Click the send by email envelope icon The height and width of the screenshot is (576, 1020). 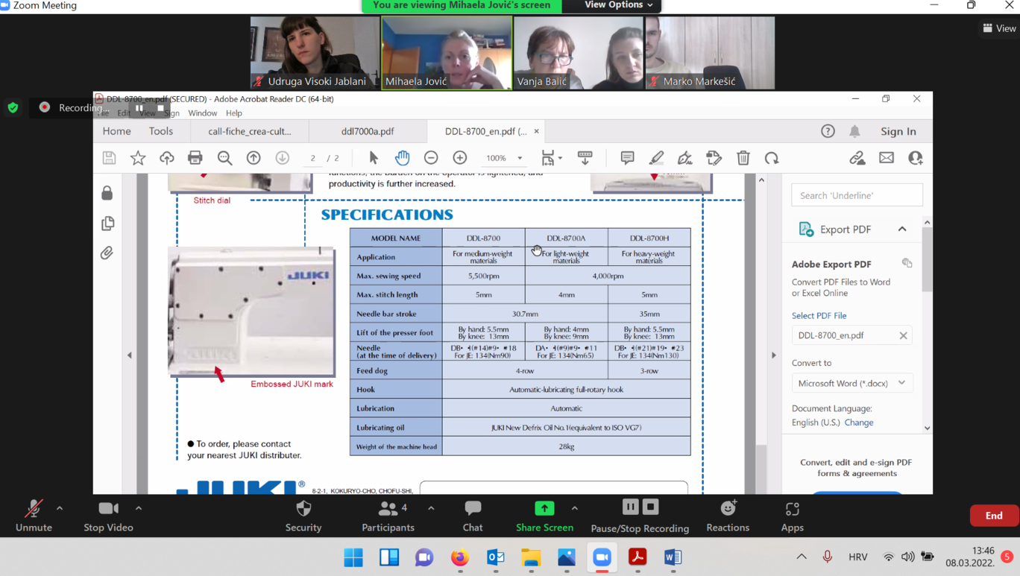click(x=887, y=158)
